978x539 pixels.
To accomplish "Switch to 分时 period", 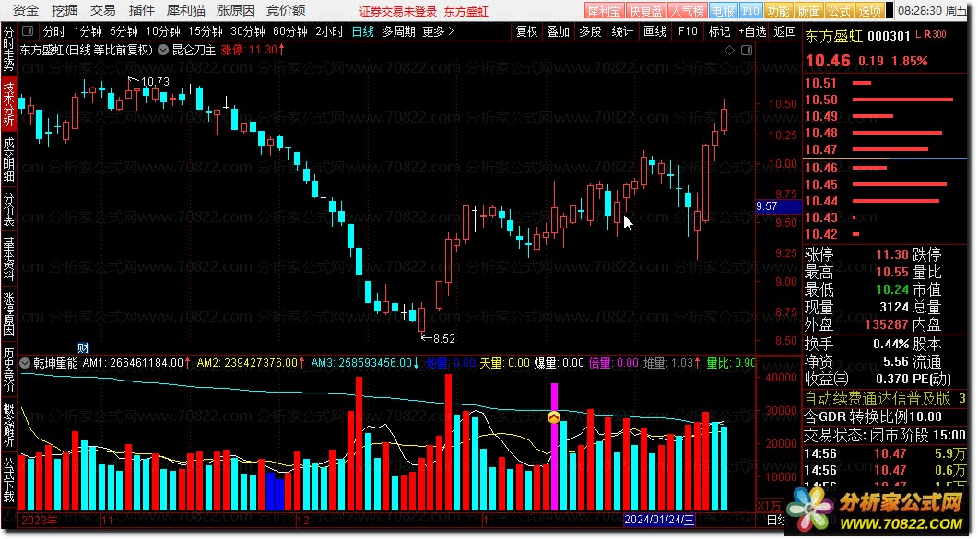I will (x=53, y=31).
